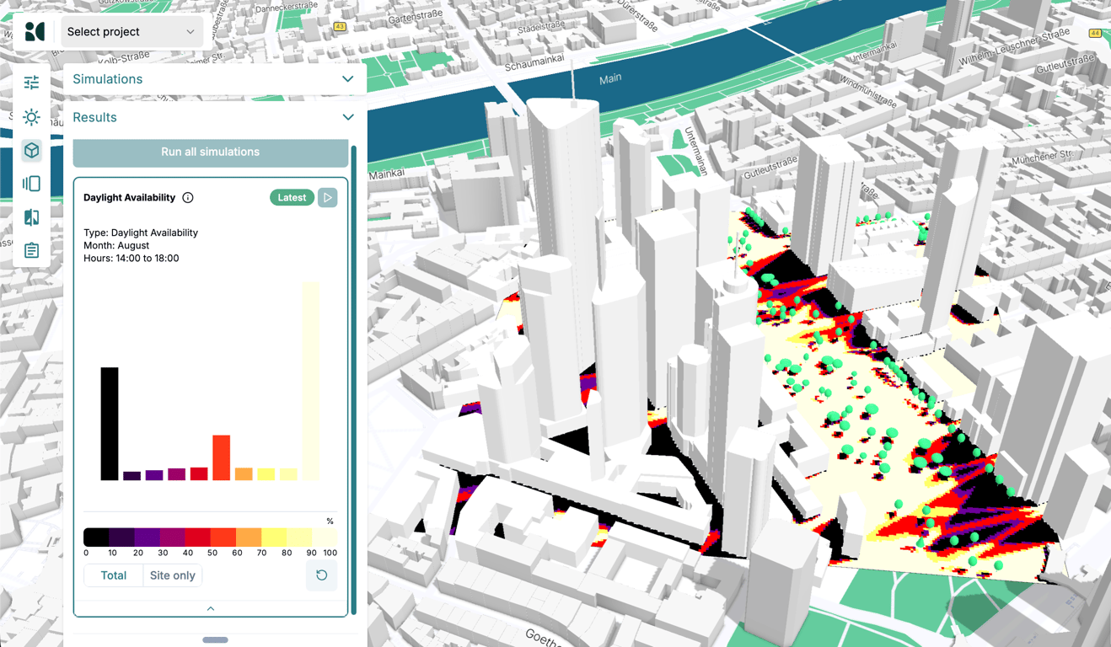Image resolution: width=1111 pixels, height=647 pixels.
Task: Click the road 44 shield marker
Action: pyautogui.click(x=1095, y=34)
